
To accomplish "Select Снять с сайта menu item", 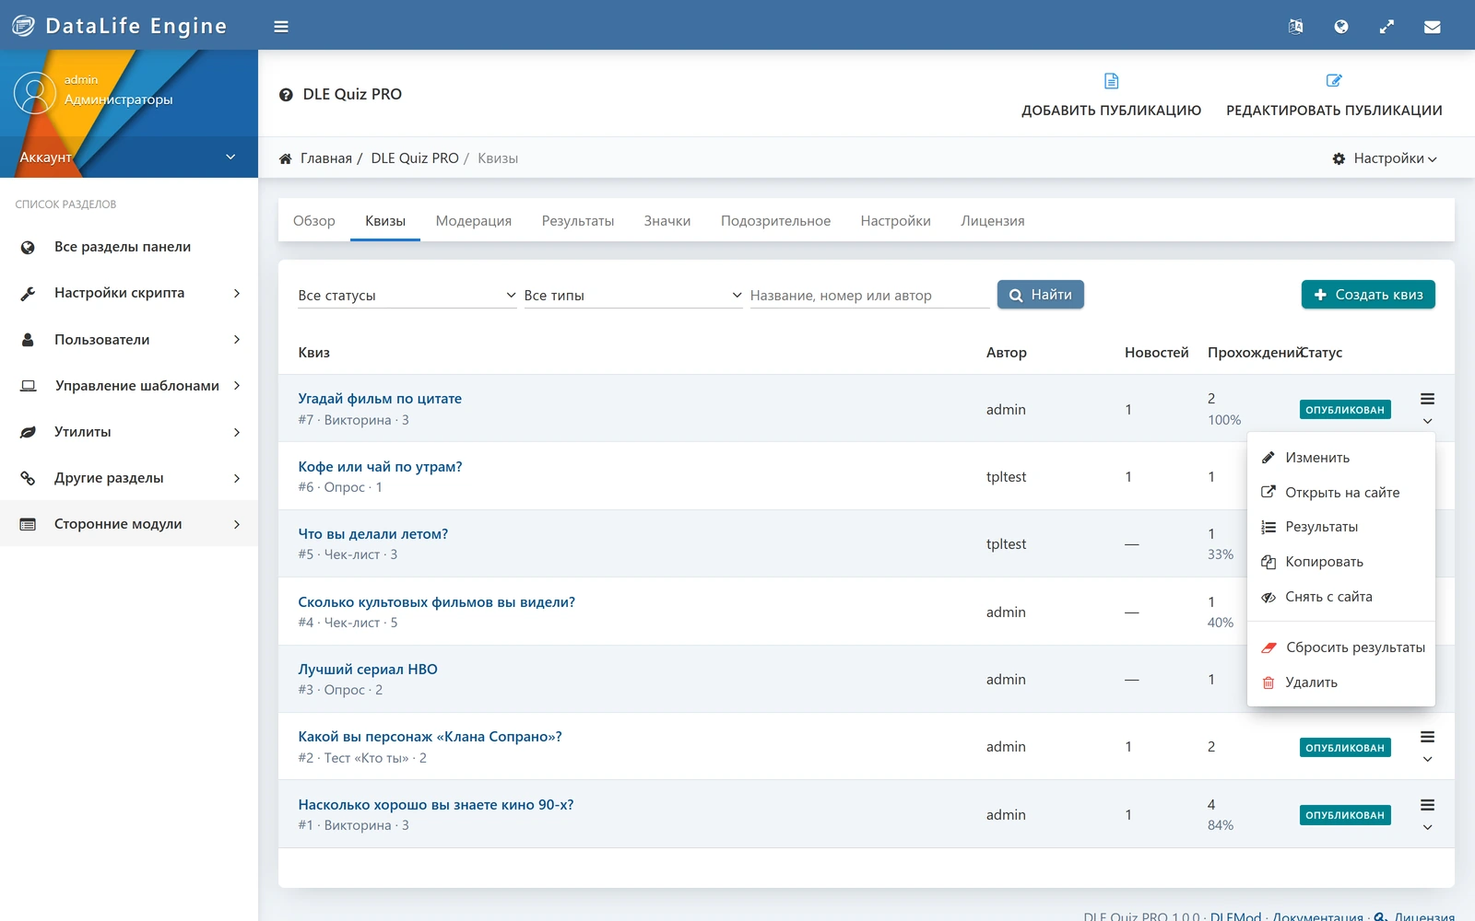I will pos(1340,597).
